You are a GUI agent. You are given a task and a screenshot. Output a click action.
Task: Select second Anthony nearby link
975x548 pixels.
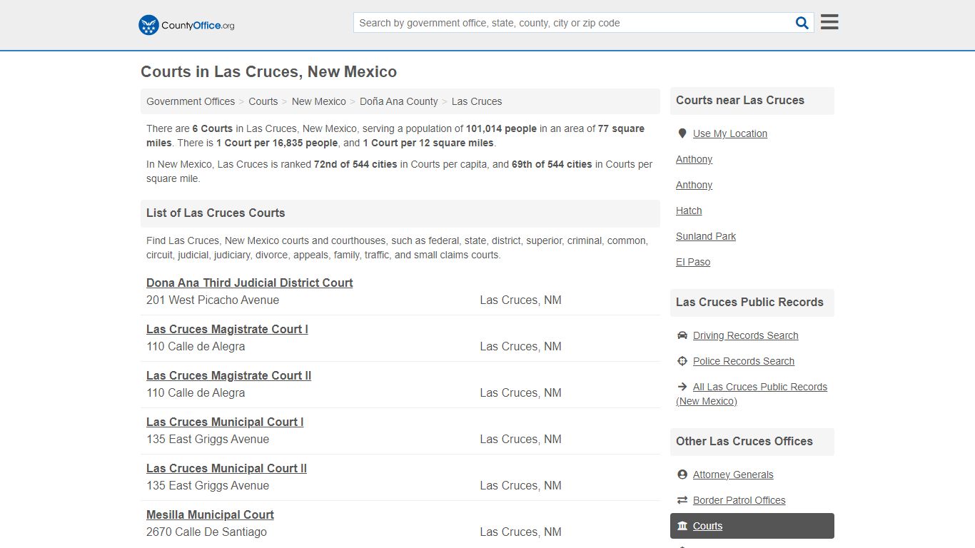tap(694, 185)
